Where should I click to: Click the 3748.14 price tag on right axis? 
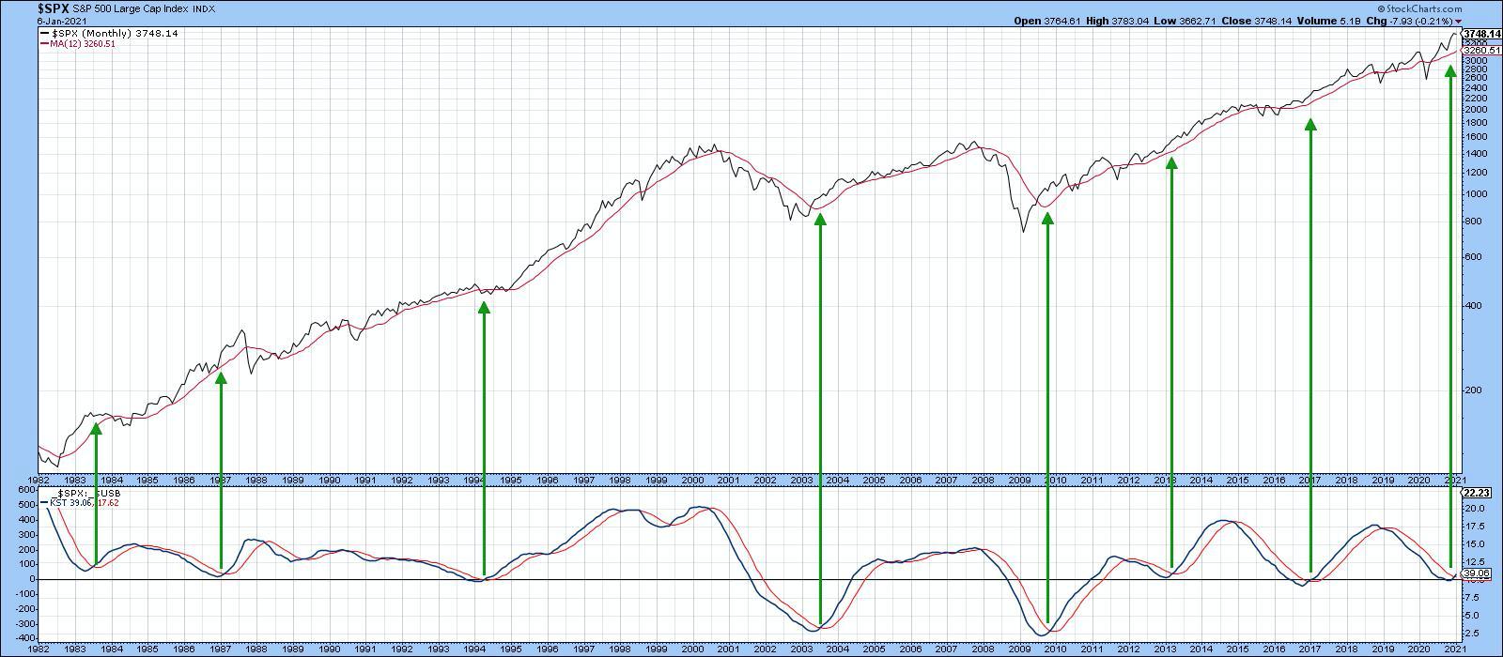pos(1481,34)
